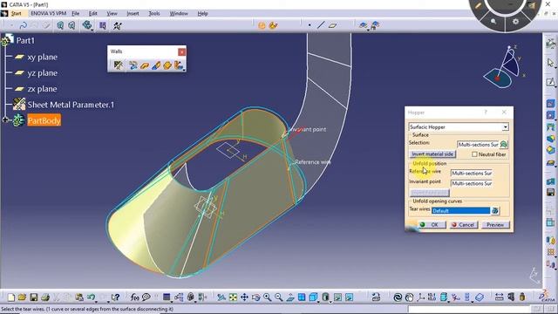Click the Fit All In icon

(x=233, y=297)
